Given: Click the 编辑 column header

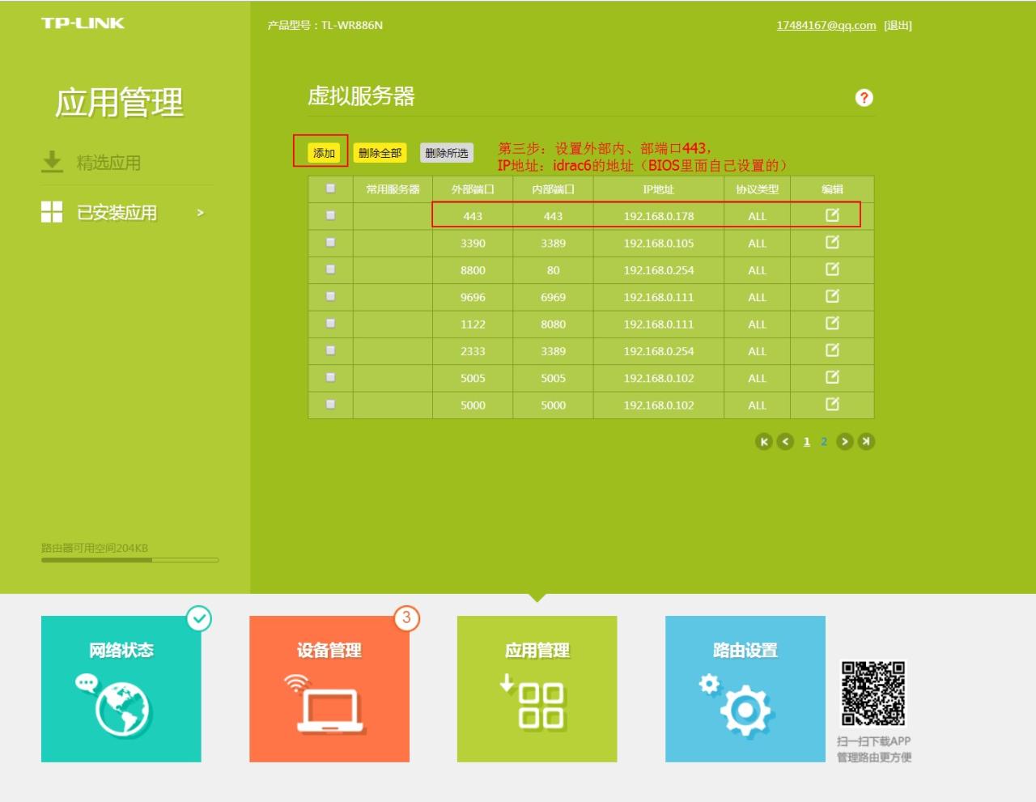Looking at the screenshot, I should [x=832, y=189].
